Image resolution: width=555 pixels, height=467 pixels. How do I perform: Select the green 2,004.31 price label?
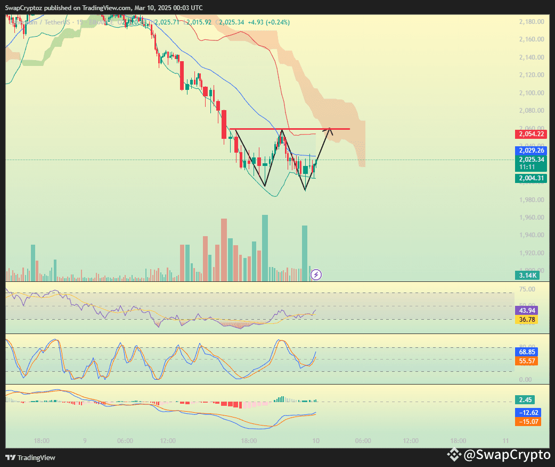530,178
